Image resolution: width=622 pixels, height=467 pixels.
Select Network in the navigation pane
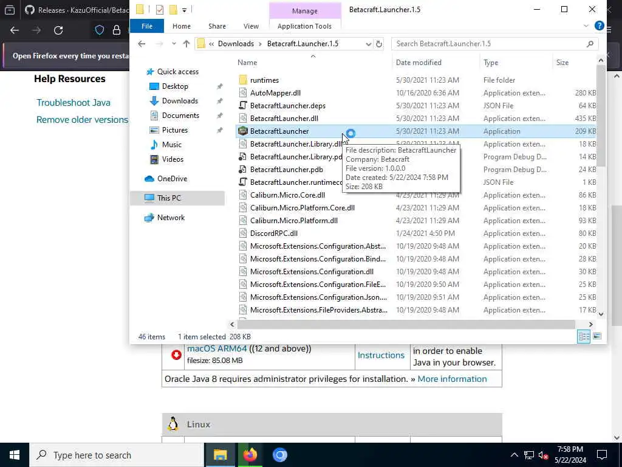(x=171, y=218)
